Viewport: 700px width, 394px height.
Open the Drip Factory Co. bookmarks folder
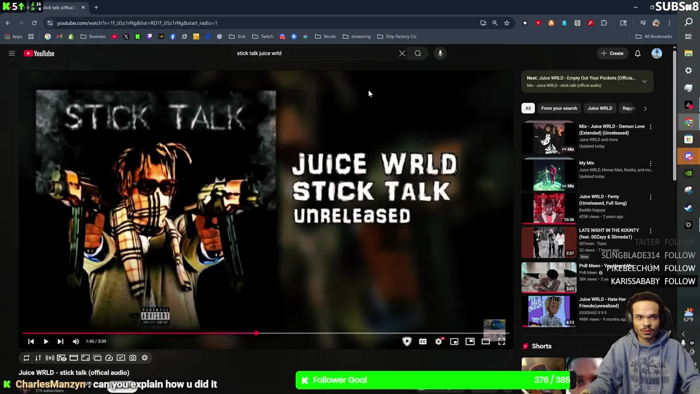[x=397, y=37]
